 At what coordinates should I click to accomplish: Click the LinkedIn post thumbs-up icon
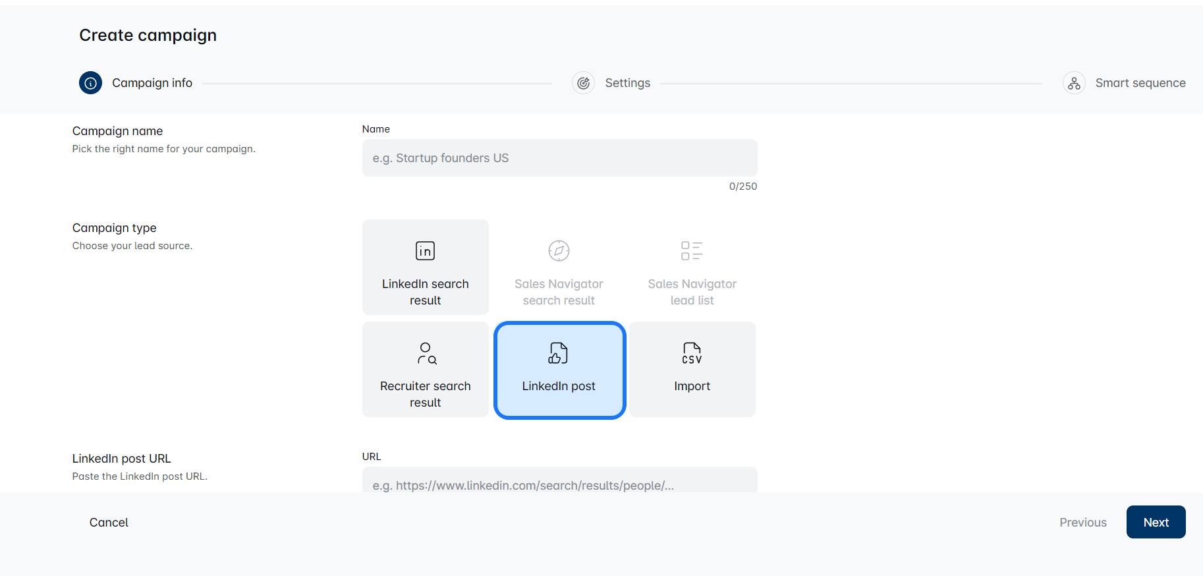[558, 353]
